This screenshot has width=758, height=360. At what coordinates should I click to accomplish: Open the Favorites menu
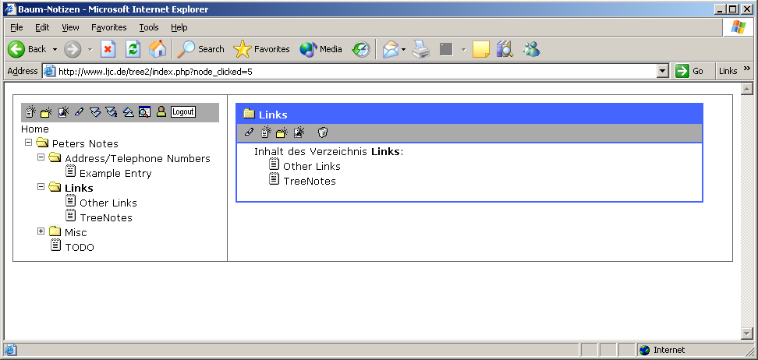coord(108,27)
